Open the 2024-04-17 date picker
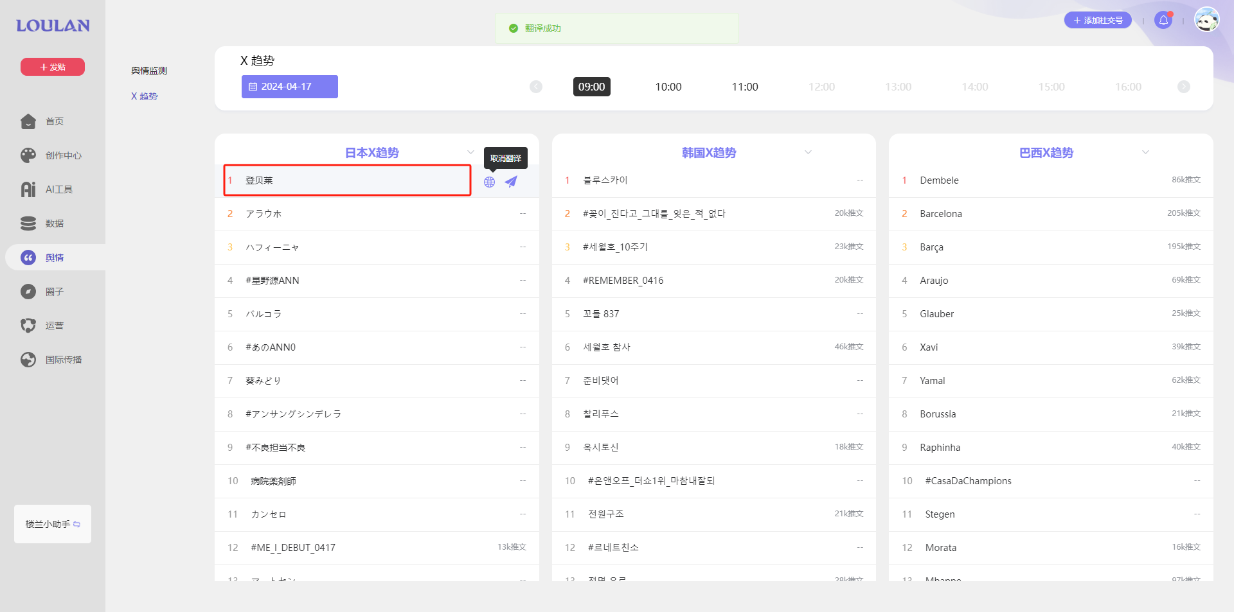The height and width of the screenshot is (612, 1234). click(290, 87)
